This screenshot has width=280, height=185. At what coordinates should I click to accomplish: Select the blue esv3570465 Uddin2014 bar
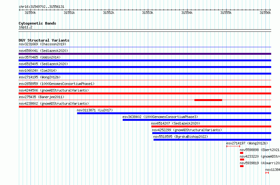pyautogui.click(x=145, y=60)
